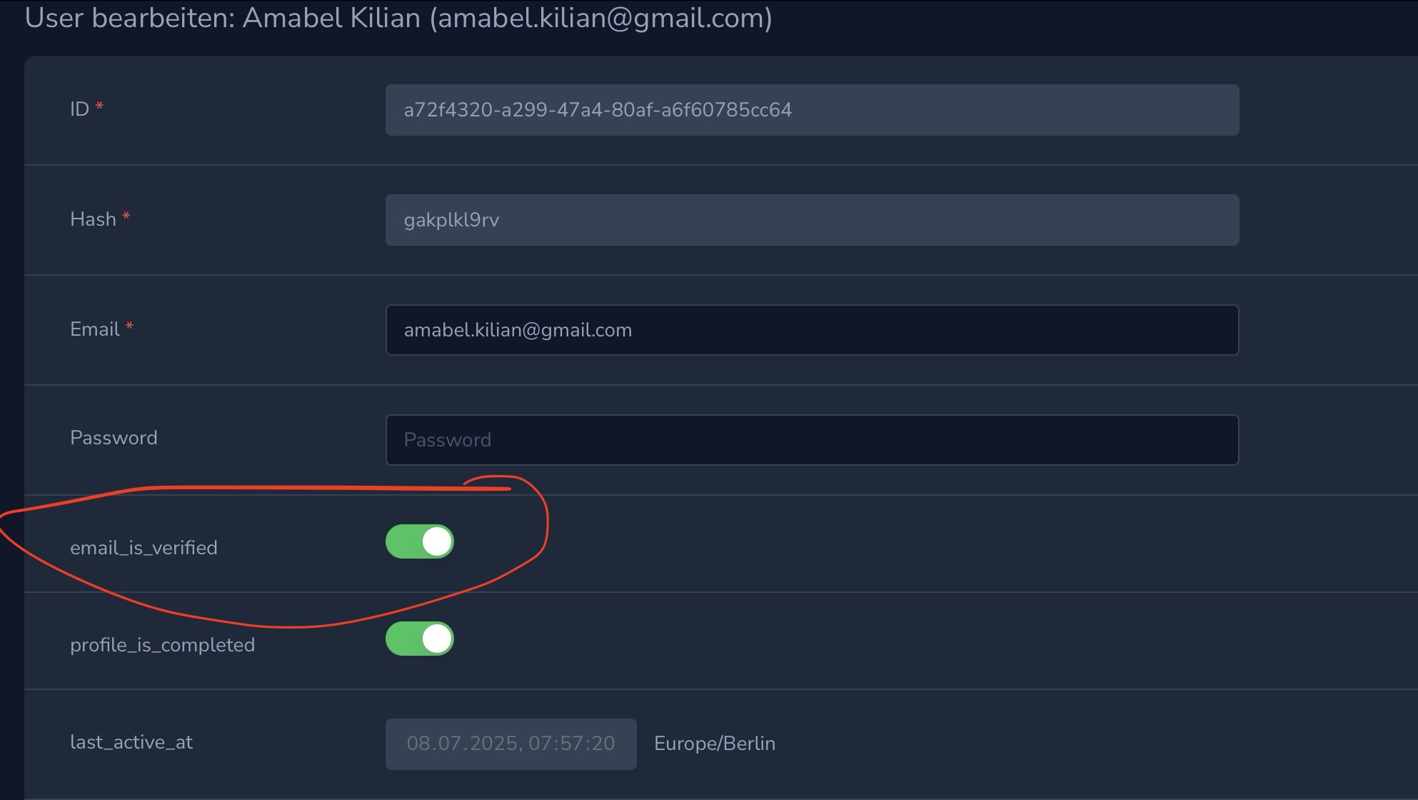Select the Email field label
The width and height of the screenshot is (1418, 800).
click(x=94, y=329)
